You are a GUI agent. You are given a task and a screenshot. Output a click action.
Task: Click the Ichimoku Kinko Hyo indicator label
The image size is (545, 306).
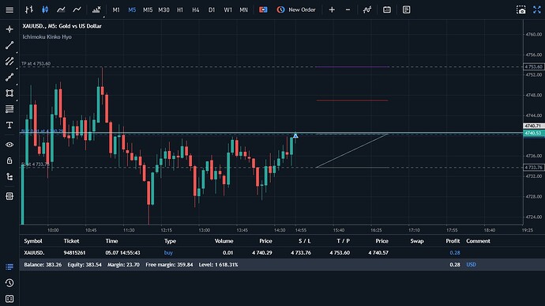47,37
